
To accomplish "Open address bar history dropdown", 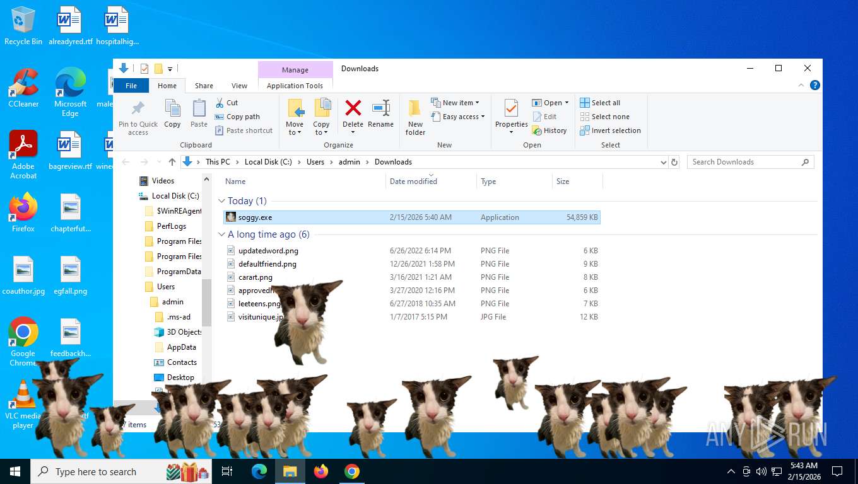I will click(663, 162).
